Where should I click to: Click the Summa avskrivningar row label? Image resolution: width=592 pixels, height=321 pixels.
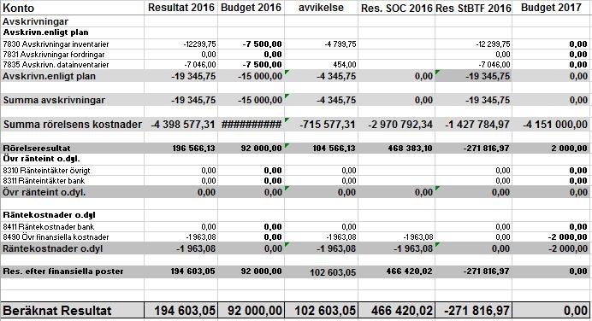coord(54,100)
